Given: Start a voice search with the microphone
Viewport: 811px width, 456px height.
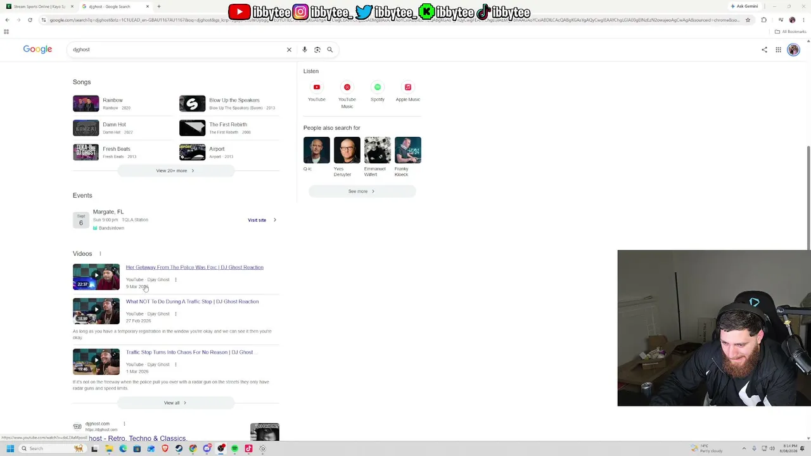Looking at the screenshot, I should [304, 49].
